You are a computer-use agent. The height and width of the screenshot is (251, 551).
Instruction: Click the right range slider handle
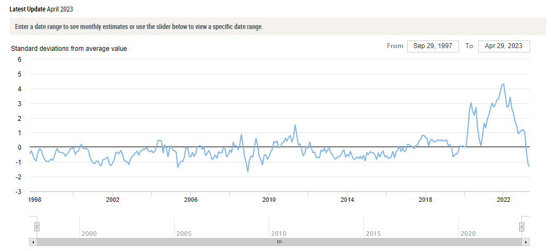pyautogui.click(x=521, y=226)
